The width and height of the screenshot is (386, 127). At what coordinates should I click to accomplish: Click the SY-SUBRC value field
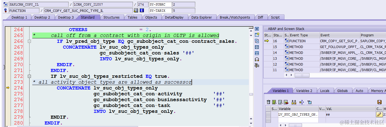click(x=184, y=4)
